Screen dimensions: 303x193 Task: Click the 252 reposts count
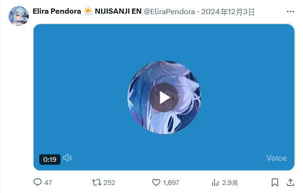click(x=109, y=183)
